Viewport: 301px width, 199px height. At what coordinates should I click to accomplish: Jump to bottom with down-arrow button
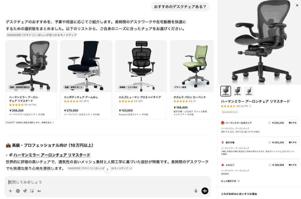pos(108,169)
